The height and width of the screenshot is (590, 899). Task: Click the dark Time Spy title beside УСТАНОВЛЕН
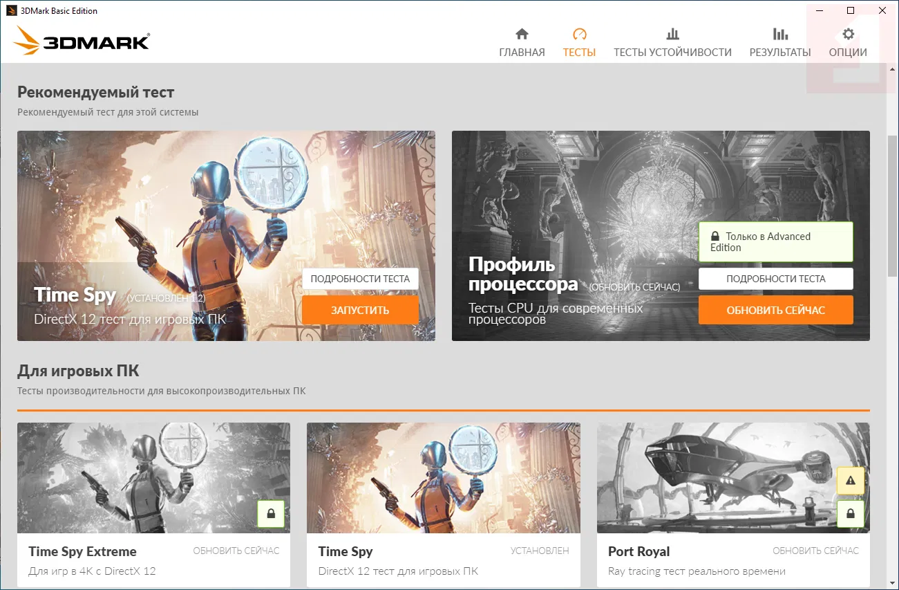[x=346, y=551]
